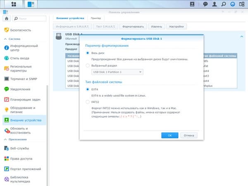Switch to Внешние устройства tab

pos(70,18)
